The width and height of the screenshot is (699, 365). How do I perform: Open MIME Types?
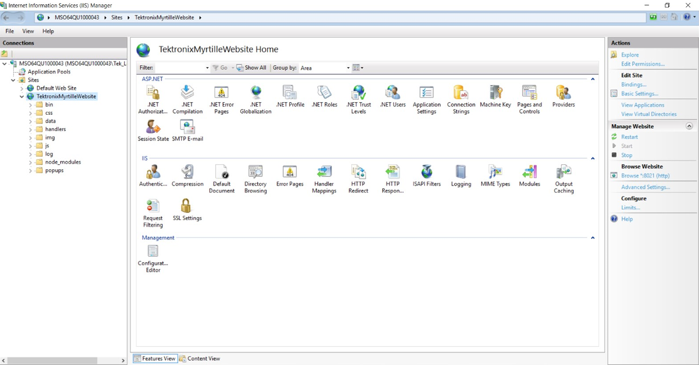click(x=495, y=174)
